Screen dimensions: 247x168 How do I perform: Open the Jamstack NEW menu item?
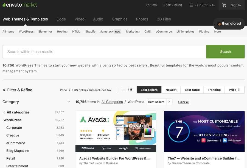pos(111,32)
